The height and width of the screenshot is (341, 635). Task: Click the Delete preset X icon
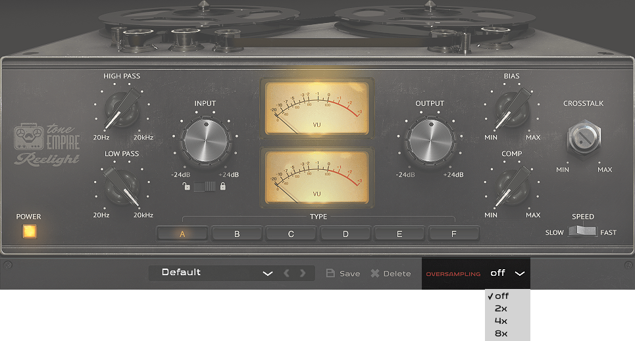coord(375,273)
